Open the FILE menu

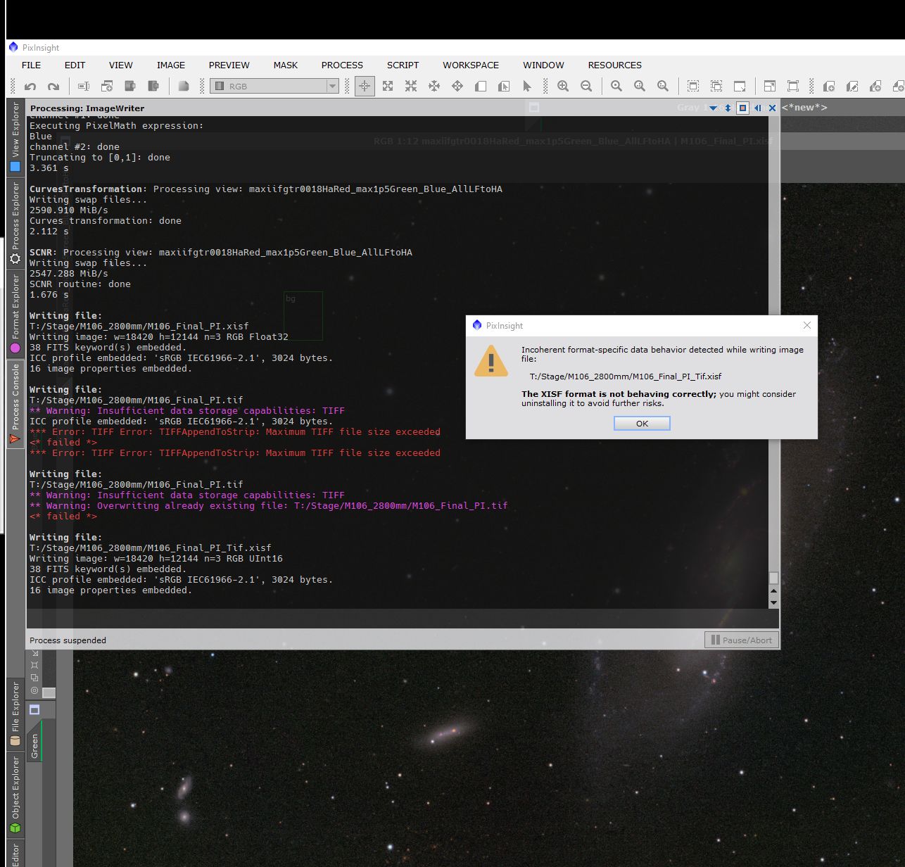pyautogui.click(x=32, y=65)
